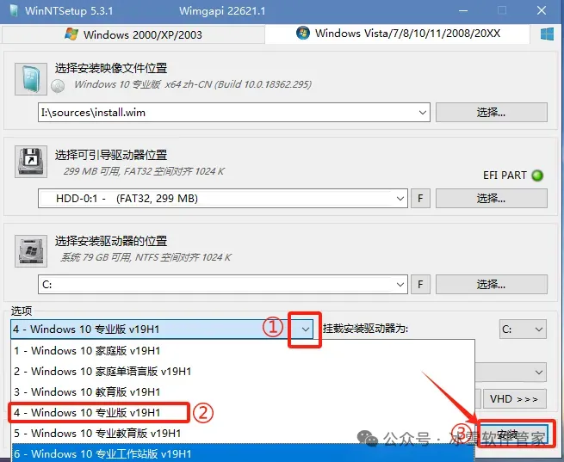Image resolution: width=564 pixels, height=462 pixels.
Task: Click the WinNTSetup app icon in title bar
Action: [15, 10]
